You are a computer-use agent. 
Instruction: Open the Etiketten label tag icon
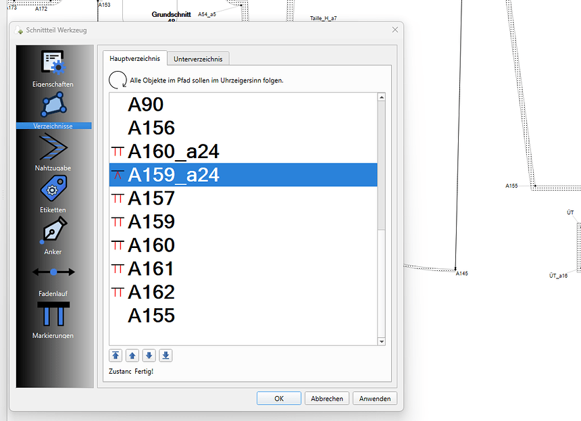point(53,189)
